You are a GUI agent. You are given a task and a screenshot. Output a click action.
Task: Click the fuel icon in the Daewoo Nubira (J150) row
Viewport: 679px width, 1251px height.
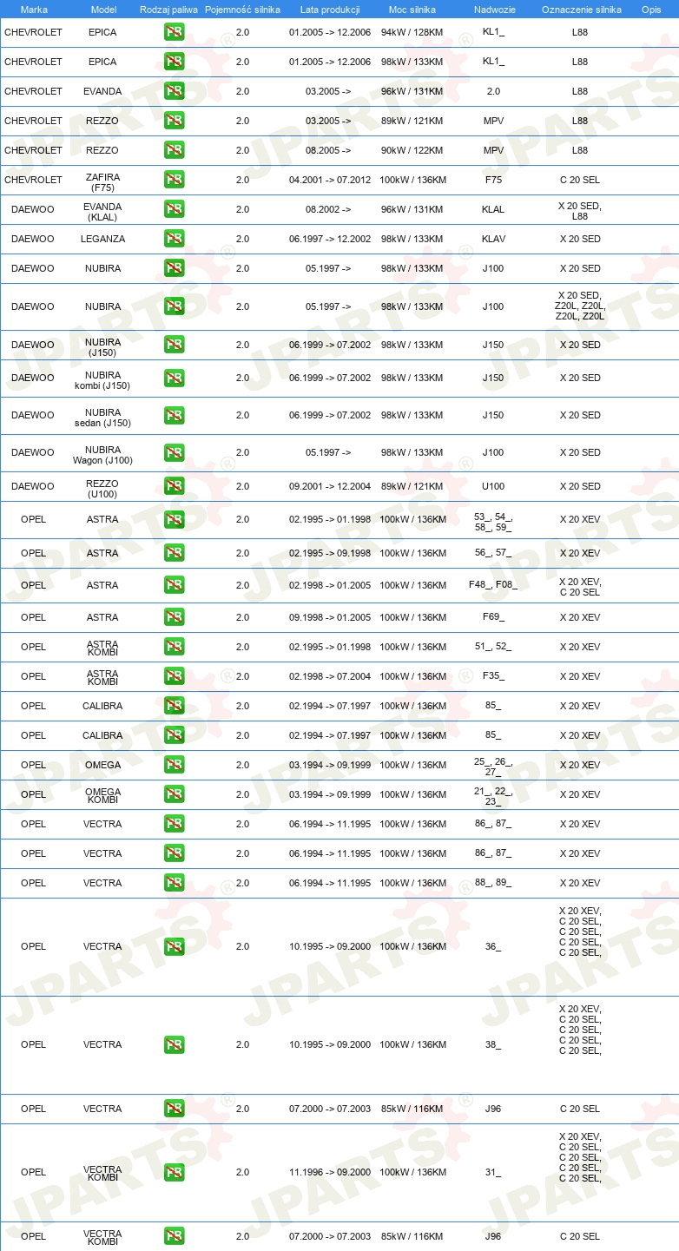174,345
